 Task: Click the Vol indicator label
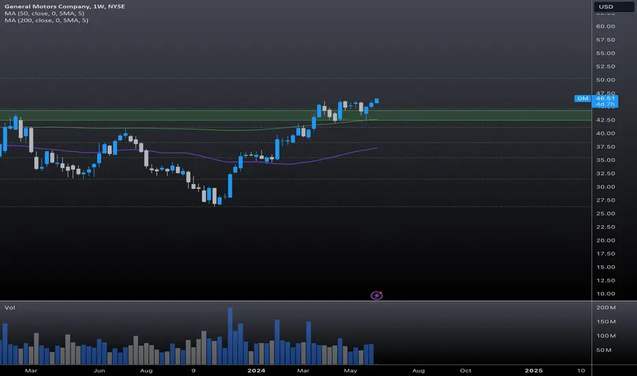point(10,308)
